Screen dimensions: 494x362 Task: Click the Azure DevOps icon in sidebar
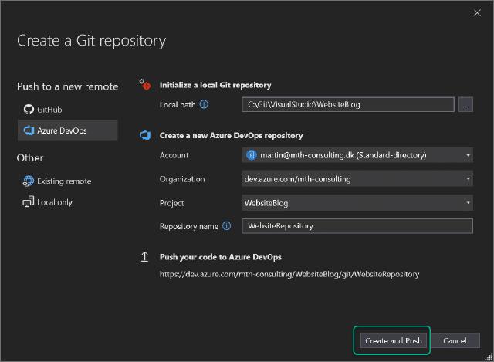tap(29, 130)
